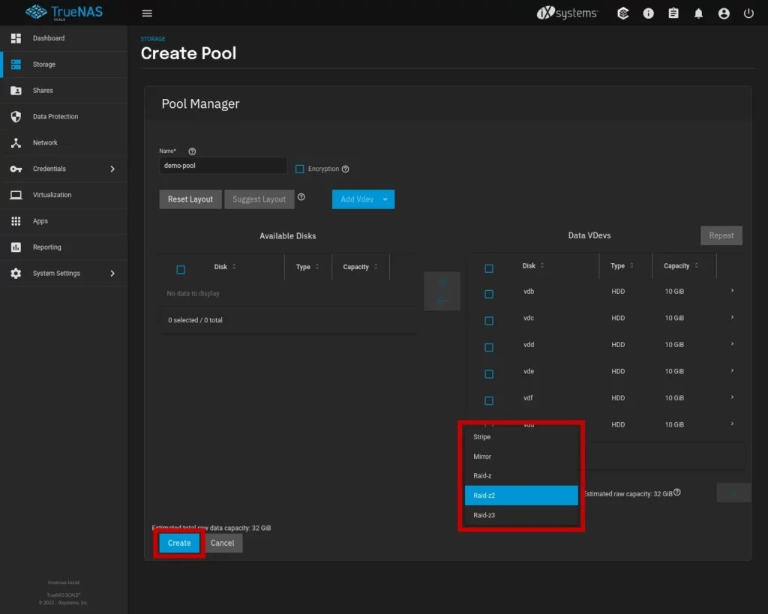Open the user account settings icon
The height and width of the screenshot is (614, 768).
coord(724,13)
